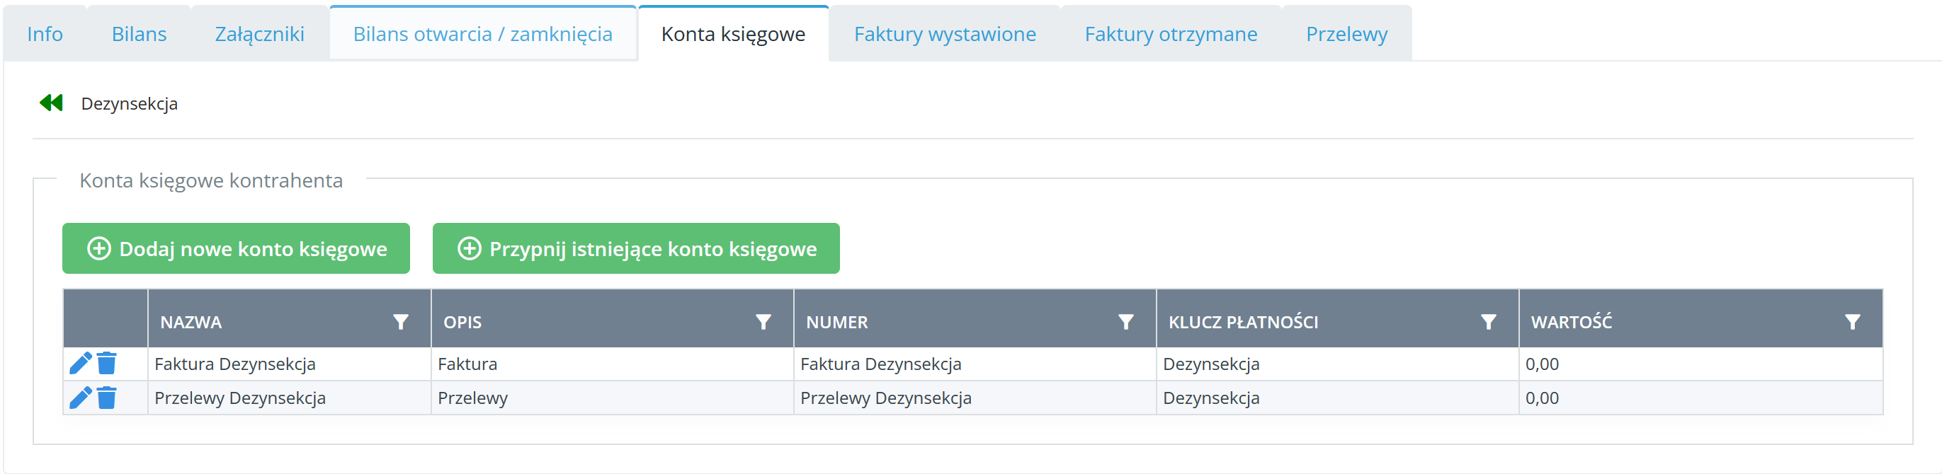Viewport: 1942px width, 474px height.
Task: Click Przypnij istniejące konto księgowe button
Action: click(x=635, y=249)
